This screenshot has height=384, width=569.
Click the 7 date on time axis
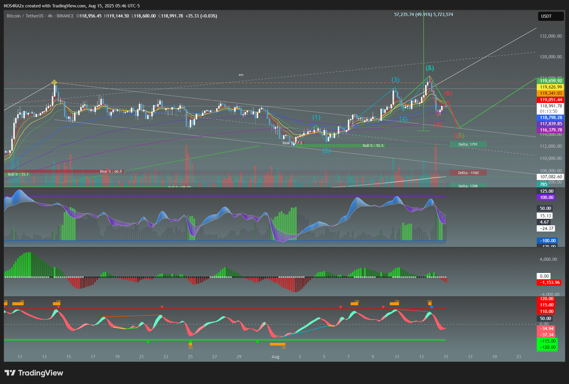point(348,357)
